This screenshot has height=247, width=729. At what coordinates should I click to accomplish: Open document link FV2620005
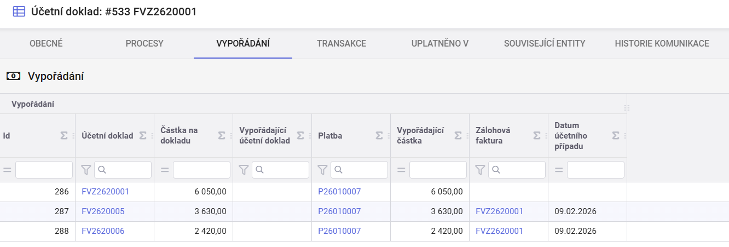pyautogui.click(x=103, y=211)
